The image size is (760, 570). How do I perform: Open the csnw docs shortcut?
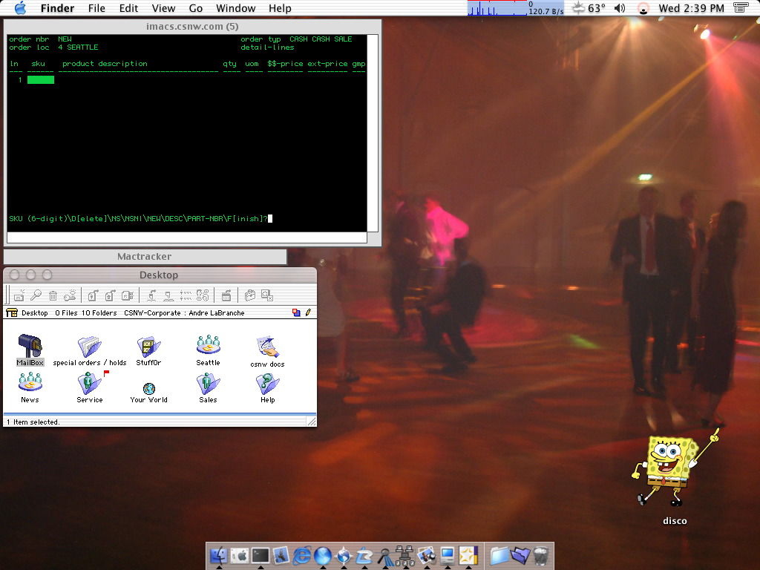click(267, 347)
